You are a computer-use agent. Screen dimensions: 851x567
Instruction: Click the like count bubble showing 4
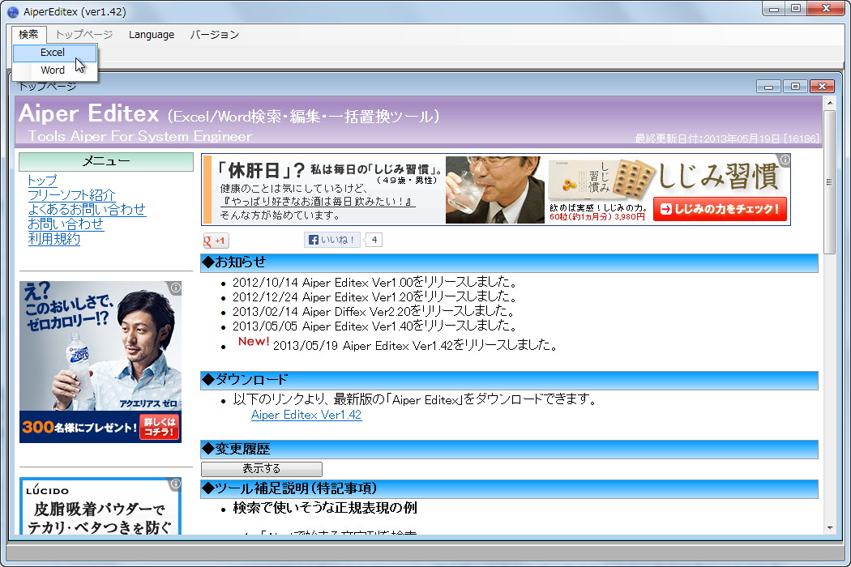373,239
